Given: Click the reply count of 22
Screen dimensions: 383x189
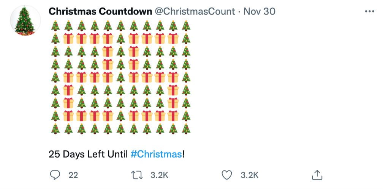Looking at the screenshot, I should tap(73, 175).
